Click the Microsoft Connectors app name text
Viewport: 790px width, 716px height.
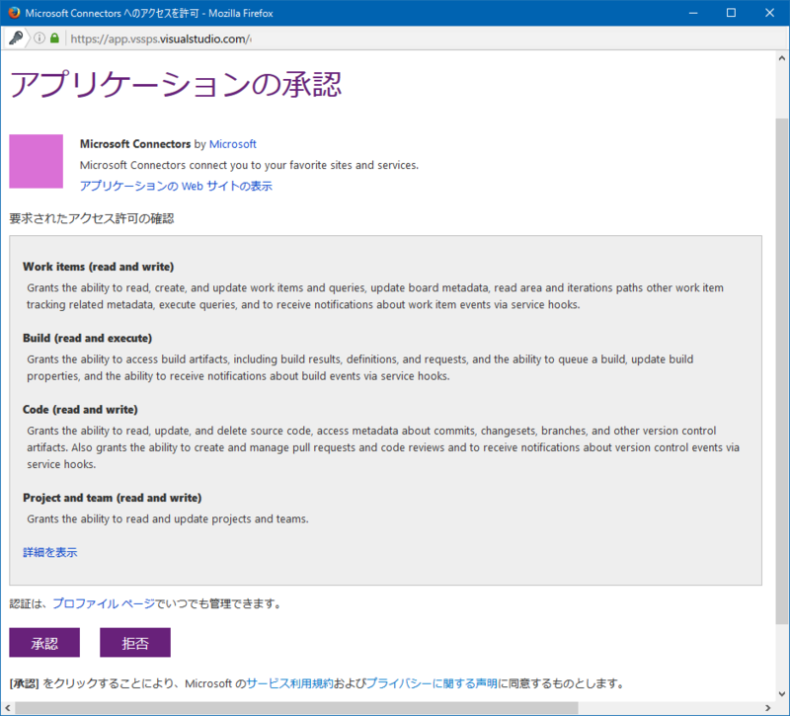click(135, 144)
